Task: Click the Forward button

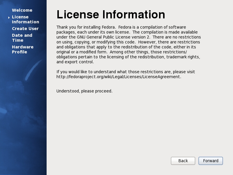Action: pos(211,161)
